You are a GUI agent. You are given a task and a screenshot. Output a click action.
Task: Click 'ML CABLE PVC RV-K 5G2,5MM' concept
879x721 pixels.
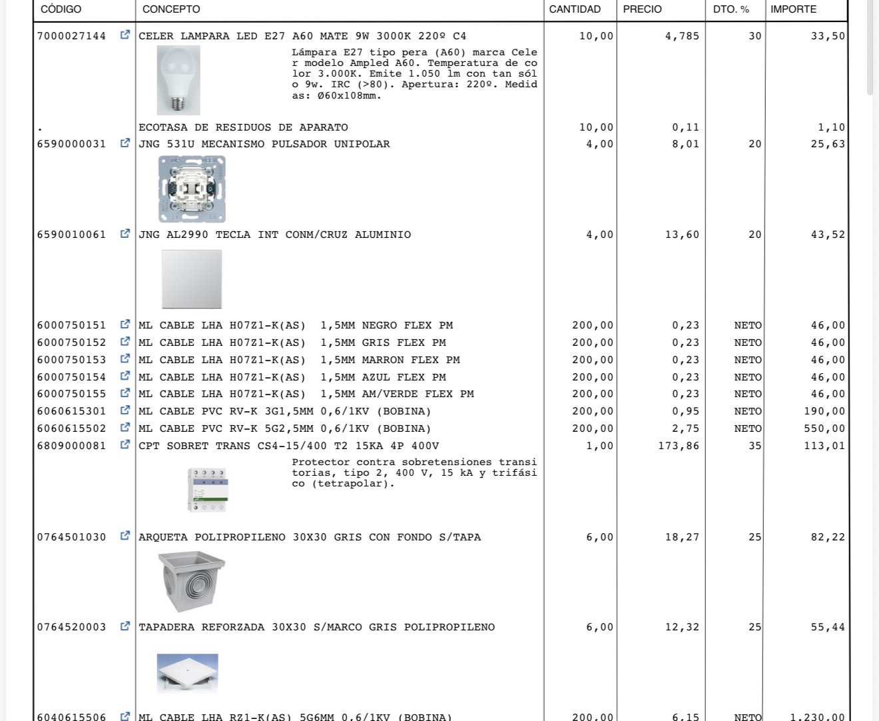285,428
